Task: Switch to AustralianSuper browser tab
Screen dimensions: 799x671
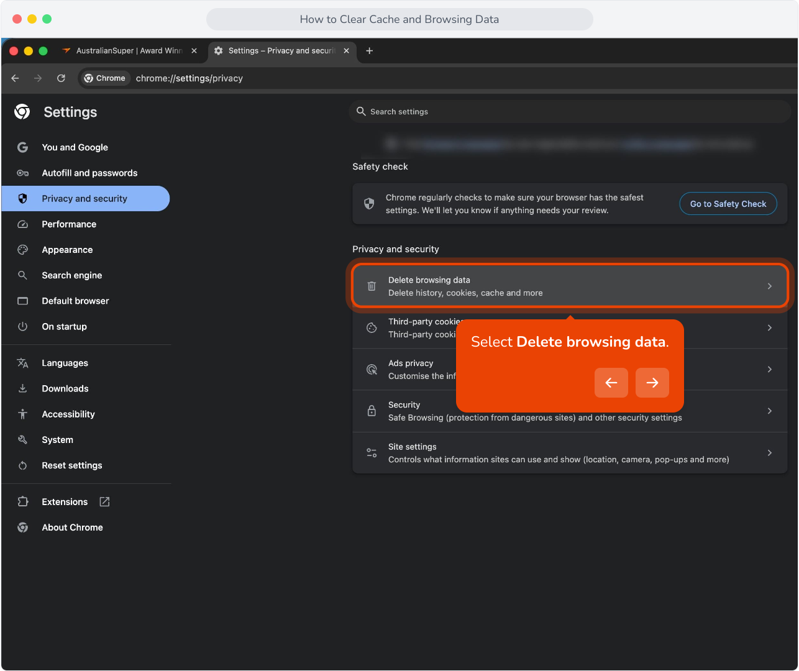Action: (x=129, y=51)
